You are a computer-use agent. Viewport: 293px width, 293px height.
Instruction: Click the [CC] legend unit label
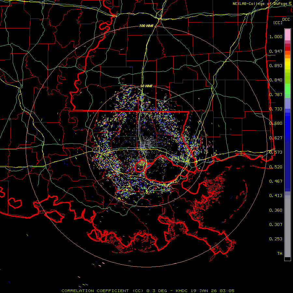click(278, 22)
